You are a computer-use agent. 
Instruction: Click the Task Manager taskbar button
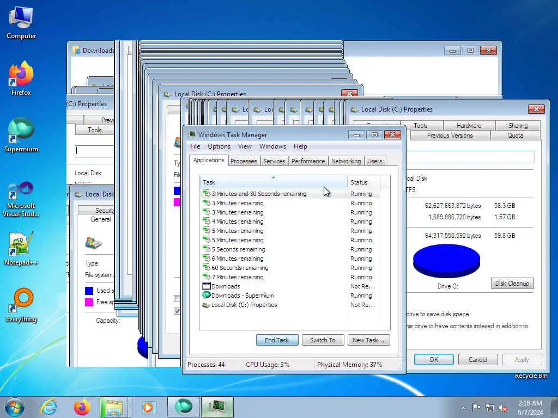[217, 407]
